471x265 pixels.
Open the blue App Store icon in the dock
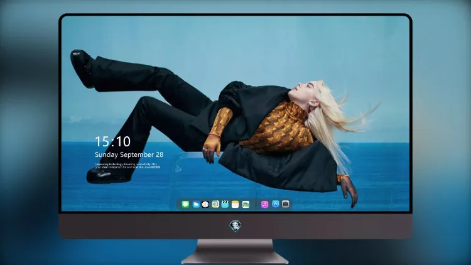click(276, 204)
